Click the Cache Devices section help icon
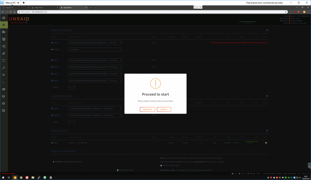 pyautogui.click(x=267, y=96)
